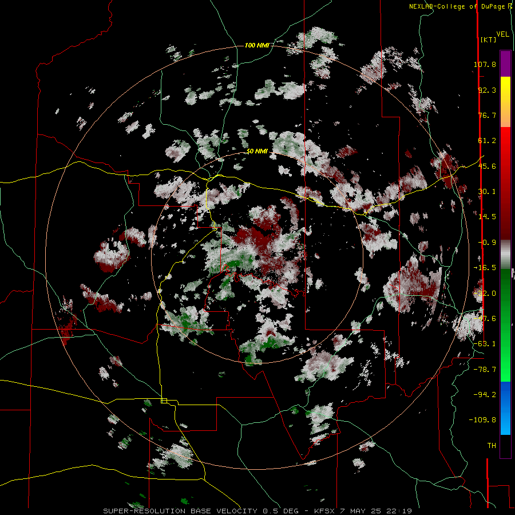Click the -32.0 legend value

485,294
